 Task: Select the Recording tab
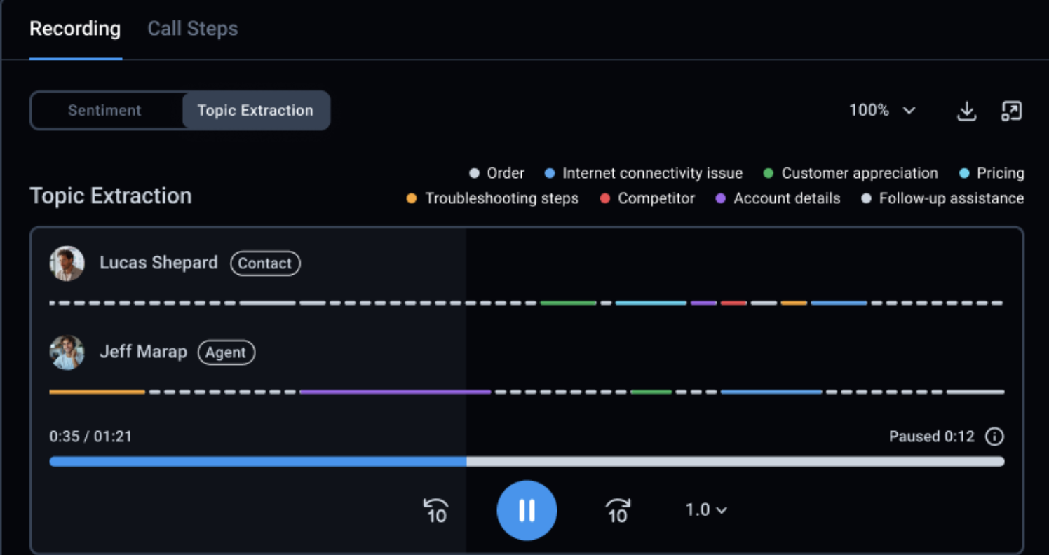(x=75, y=29)
